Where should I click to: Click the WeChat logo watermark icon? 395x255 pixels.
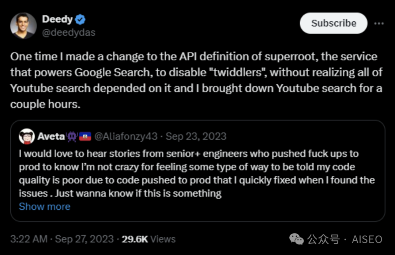click(x=296, y=239)
